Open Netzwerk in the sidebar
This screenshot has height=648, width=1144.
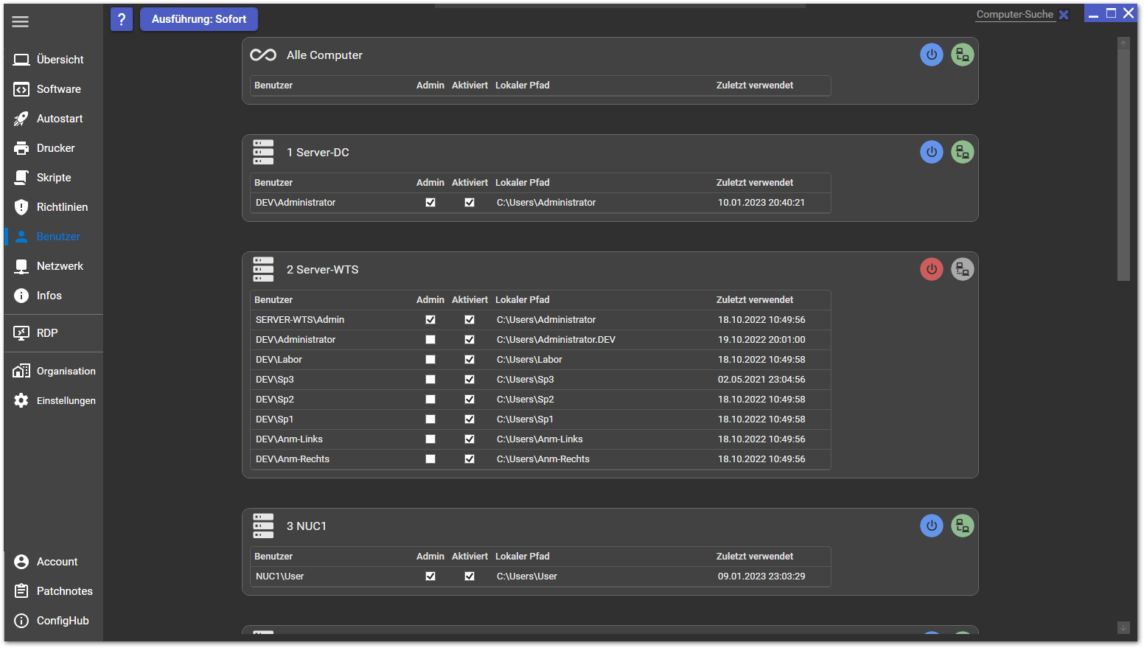click(x=53, y=266)
